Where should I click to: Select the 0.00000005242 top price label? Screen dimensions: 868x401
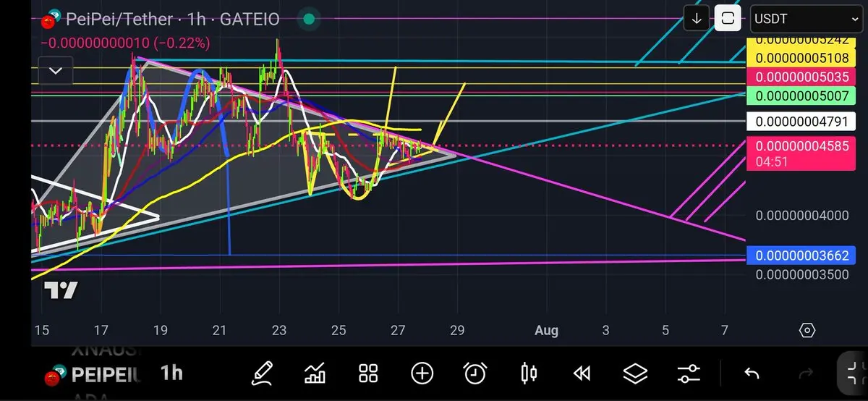click(x=802, y=42)
